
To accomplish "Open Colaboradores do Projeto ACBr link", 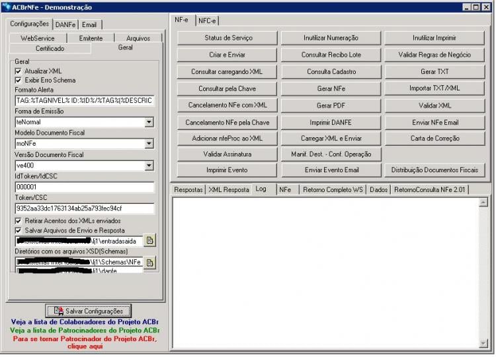I will pyautogui.click(x=85, y=322).
